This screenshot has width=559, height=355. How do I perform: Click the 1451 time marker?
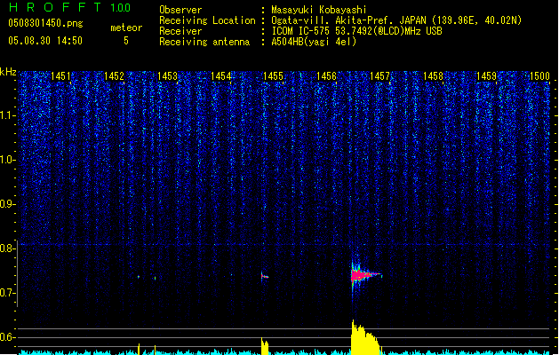point(60,76)
